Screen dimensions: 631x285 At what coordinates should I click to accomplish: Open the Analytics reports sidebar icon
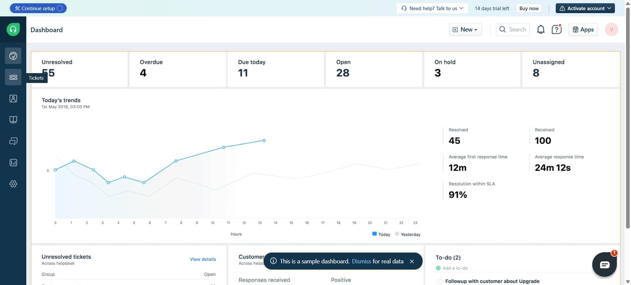(x=13, y=163)
